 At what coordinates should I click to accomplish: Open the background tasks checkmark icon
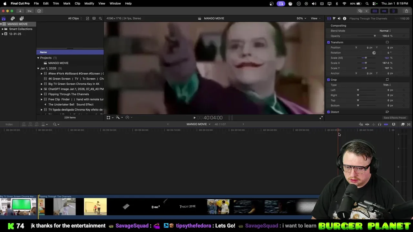39,11
